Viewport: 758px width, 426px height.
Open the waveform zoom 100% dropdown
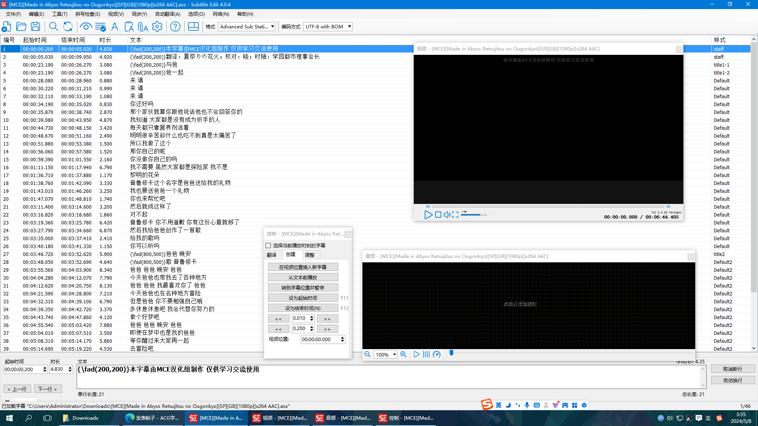click(x=385, y=355)
